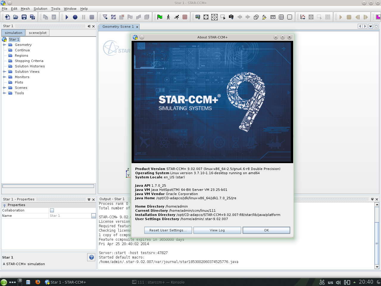This screenshot has height=286, width=381.
Task: Click the crossed-box with arrows view icon
Action: (x=214, y=17)
